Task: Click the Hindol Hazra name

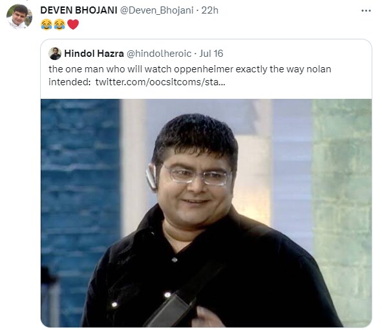Action: tap(94, 54)
